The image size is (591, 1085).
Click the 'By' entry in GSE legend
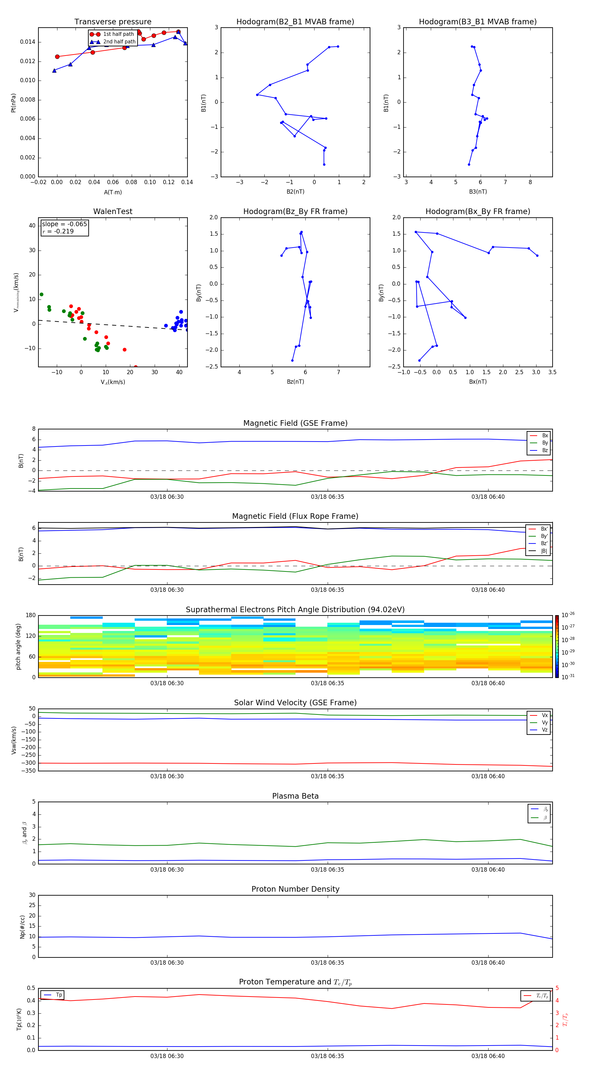click(x=539, y=443)
